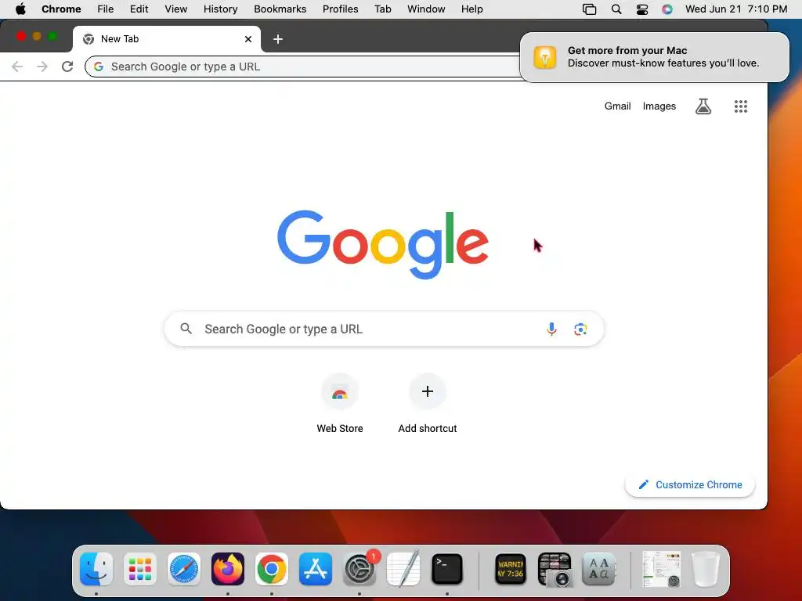The image size is (802, 601).
Task: Open the Tab menu
Action: pyautogui.click(x=382, y=9)
